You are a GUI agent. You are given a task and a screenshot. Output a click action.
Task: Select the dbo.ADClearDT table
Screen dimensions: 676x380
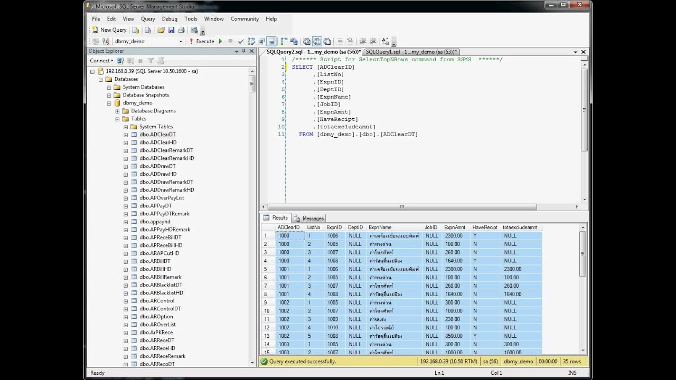[x=157, y=135]
